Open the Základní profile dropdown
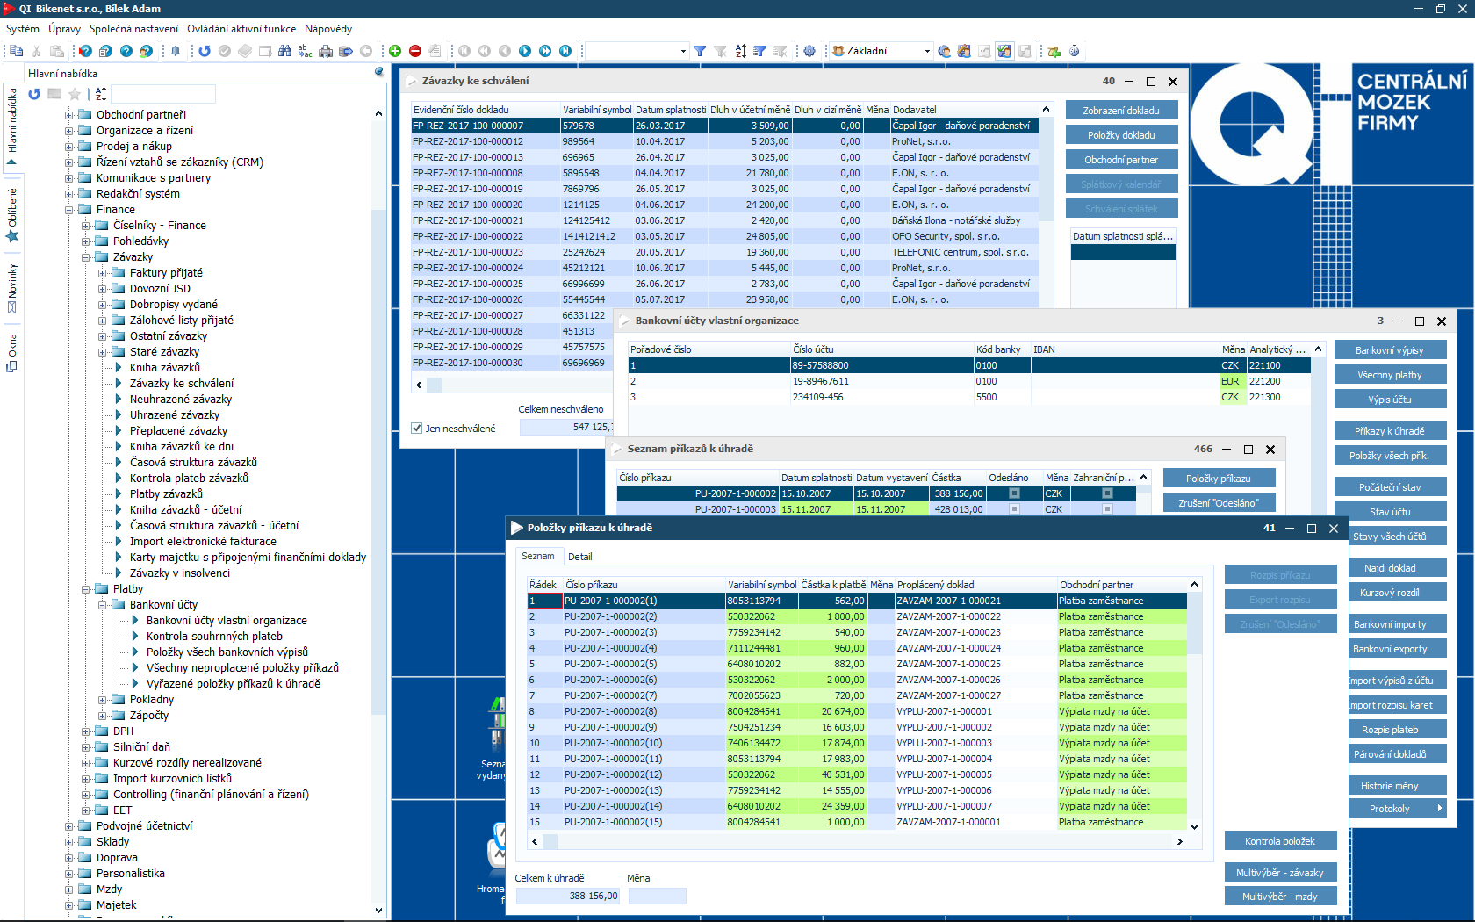This screenshot has height=922, width=1475. [x=927, y=51]
